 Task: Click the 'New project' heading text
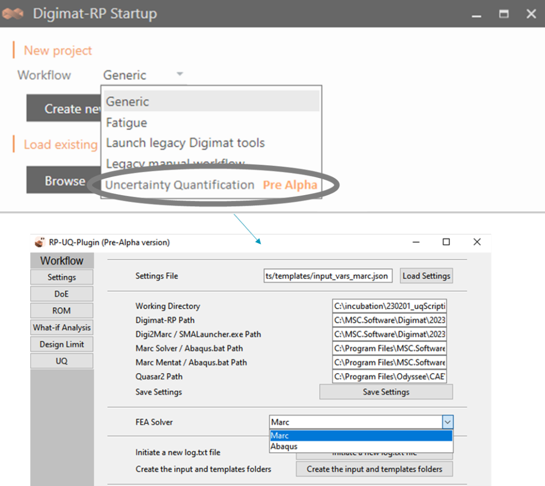(x=58, y=51)
